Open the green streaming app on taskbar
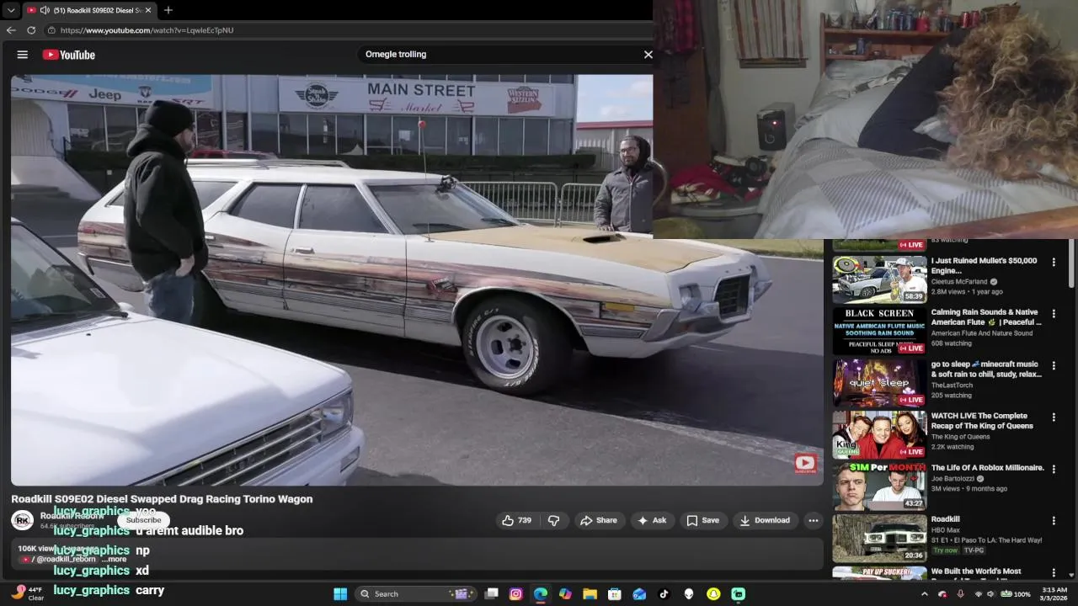The height and width of the screenshot is (606, 1078). coord(739,593)
